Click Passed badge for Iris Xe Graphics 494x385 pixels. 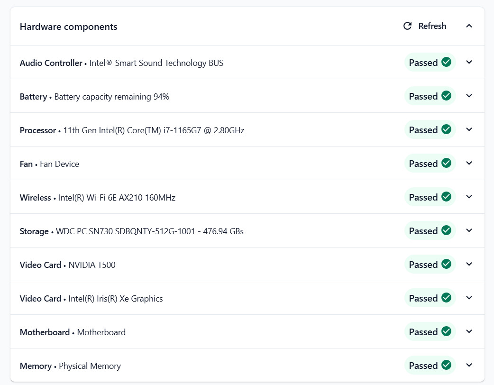430,298
